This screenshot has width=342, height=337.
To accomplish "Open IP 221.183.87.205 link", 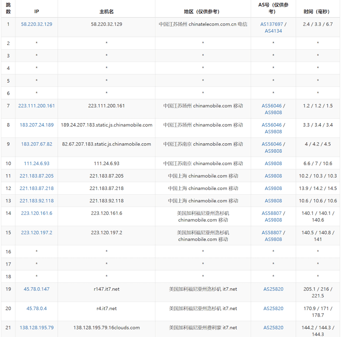I will [36, 176].
